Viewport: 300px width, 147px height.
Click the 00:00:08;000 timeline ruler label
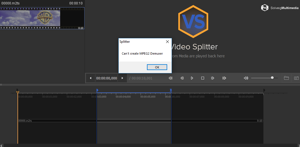(x=222, y=97)
